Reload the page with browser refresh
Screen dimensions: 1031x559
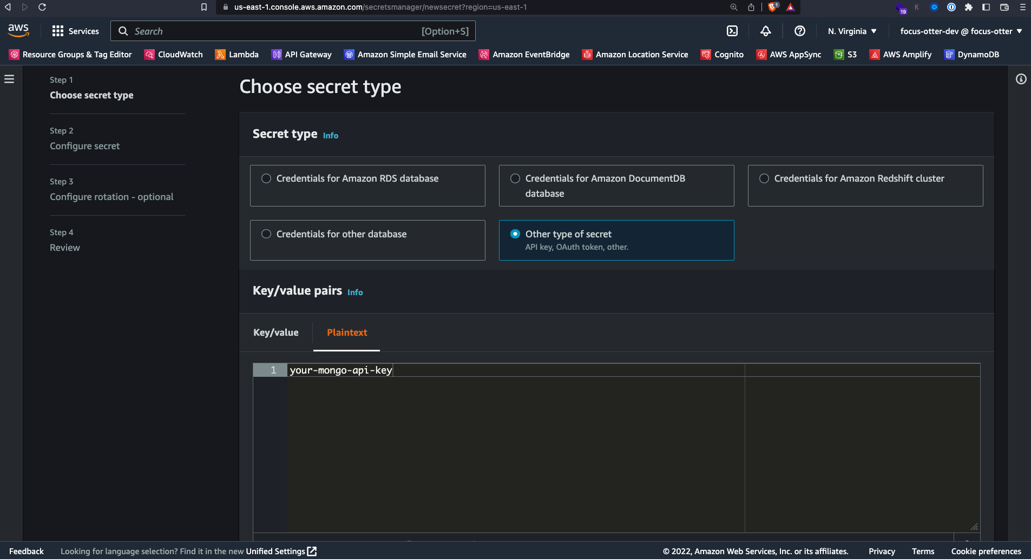click(42, 7)
